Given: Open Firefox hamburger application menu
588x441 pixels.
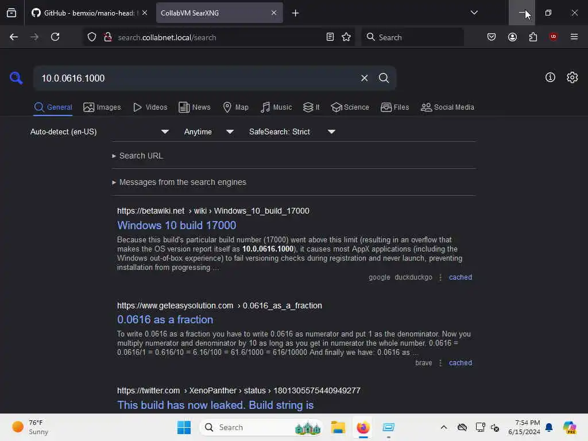Looking at the screenshot, I should pos(574,37).
